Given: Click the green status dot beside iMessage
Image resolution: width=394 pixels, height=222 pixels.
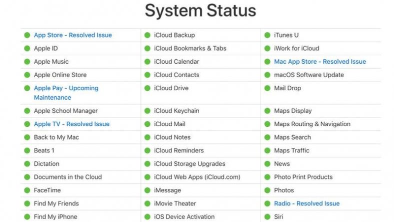Looking at the screenshot, I should pyautogui.click(x=147, y=190).
